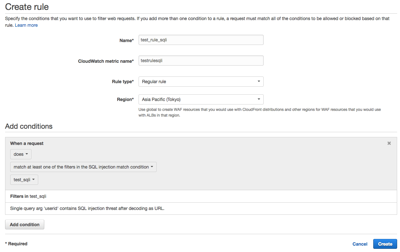400x252 pixels.
Task: Select the 'Single query arg userid' filter row
Action: (x=201, y=209)
